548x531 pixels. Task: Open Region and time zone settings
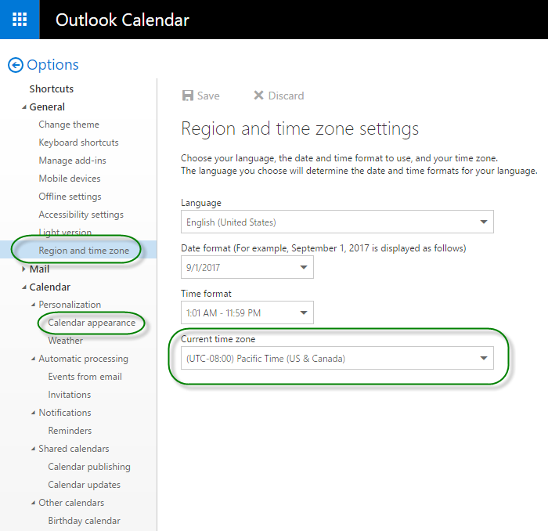pos(84,251)
